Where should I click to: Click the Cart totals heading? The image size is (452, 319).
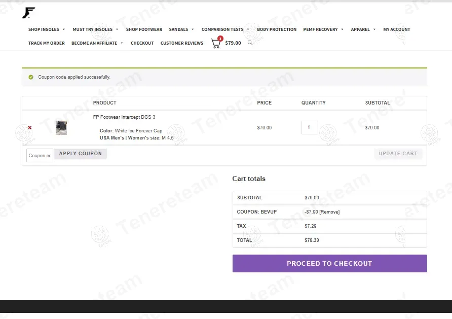pyautogui.click(x=249, y=179)
